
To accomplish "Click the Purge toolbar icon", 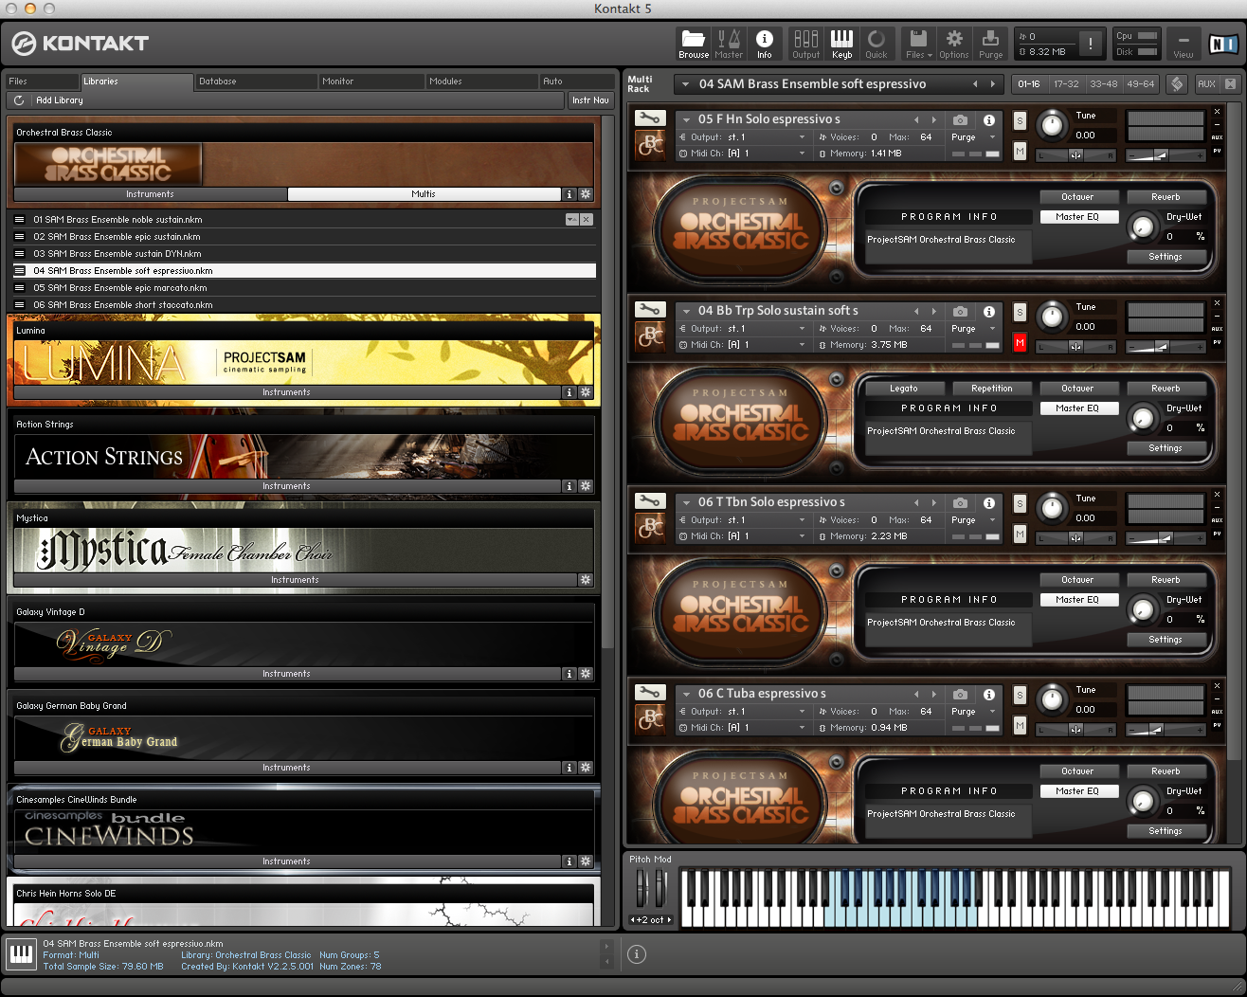I will point(990,43).
